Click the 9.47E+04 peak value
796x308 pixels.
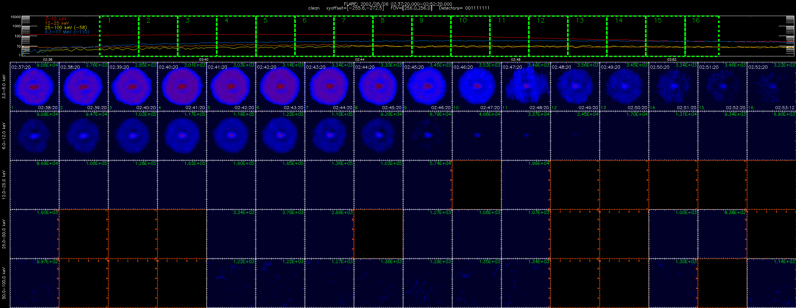96,114
